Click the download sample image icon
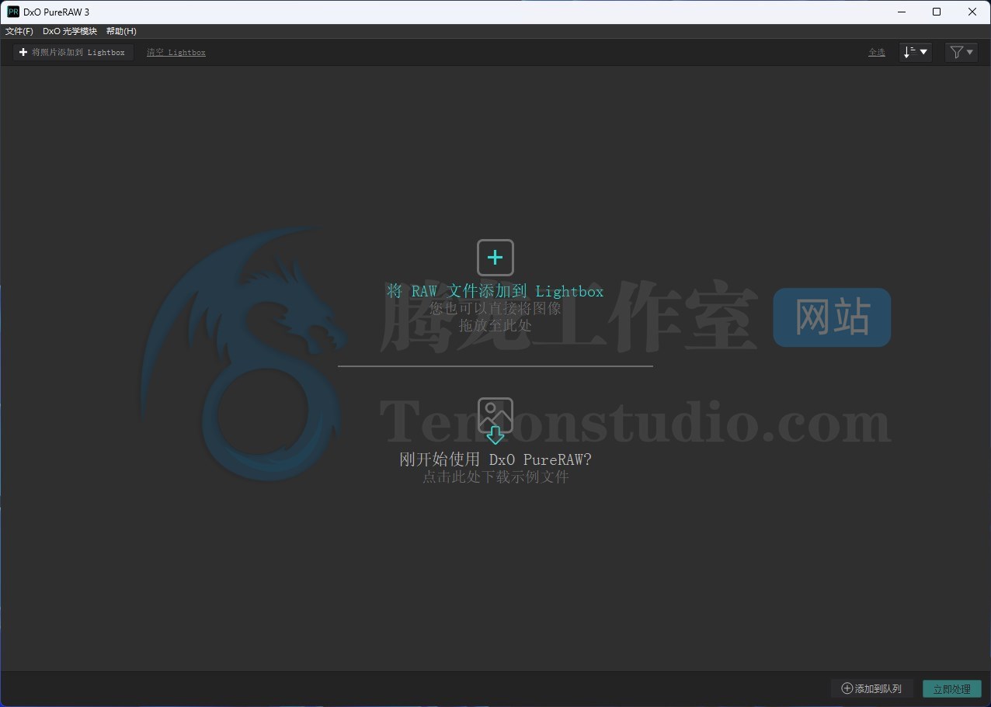The image size is (991, 707). [x=495, y=421]
